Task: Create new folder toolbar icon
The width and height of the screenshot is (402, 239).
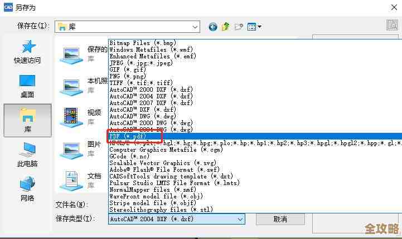Action: point(239,27)
